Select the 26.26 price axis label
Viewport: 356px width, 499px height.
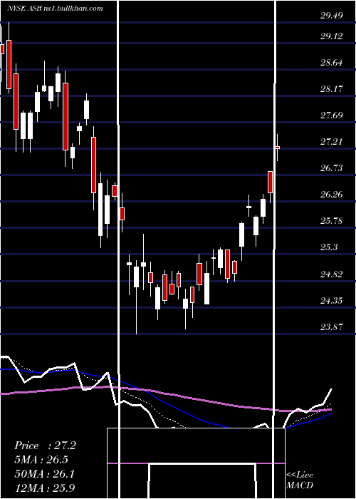(332, 194)
